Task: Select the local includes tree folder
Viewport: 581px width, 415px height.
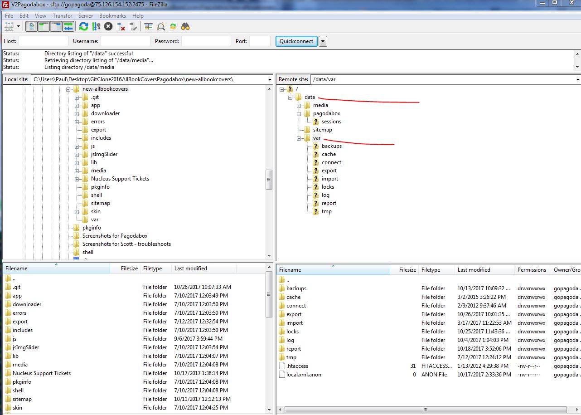Action: (x=101, y=138)
